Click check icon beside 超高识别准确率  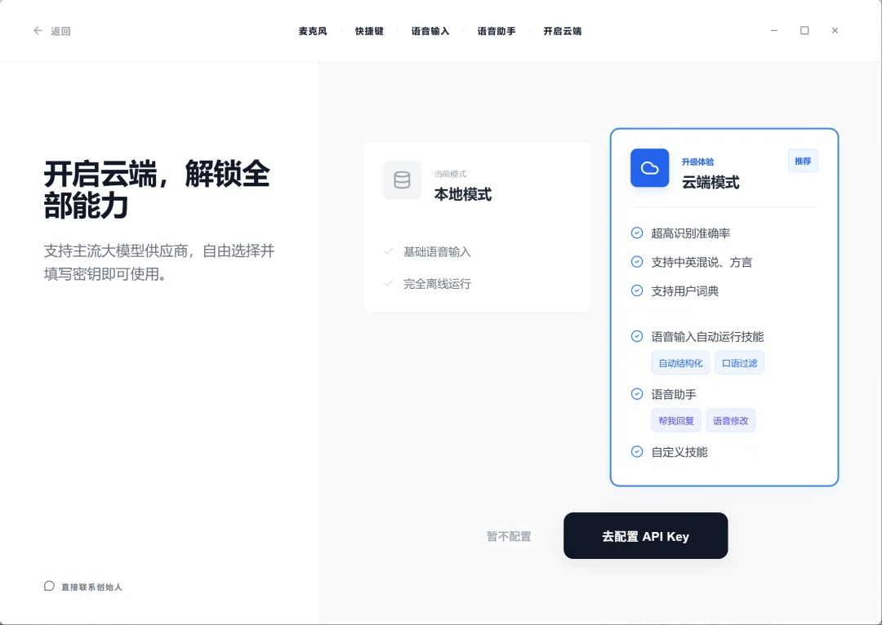637,233
